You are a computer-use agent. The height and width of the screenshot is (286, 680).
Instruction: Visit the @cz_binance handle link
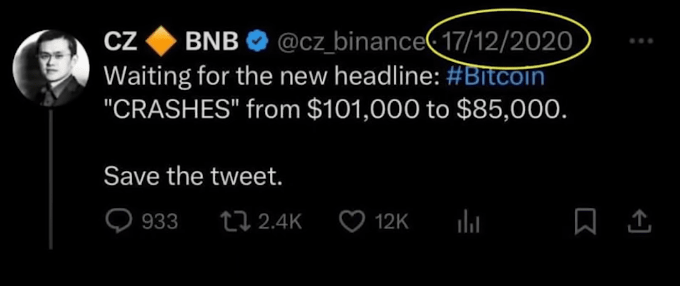(348, 42)
